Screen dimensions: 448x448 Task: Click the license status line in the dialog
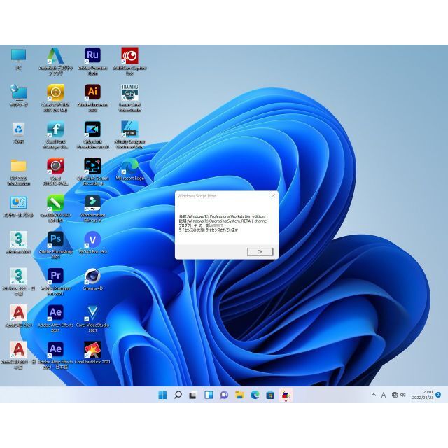[209, 230]
